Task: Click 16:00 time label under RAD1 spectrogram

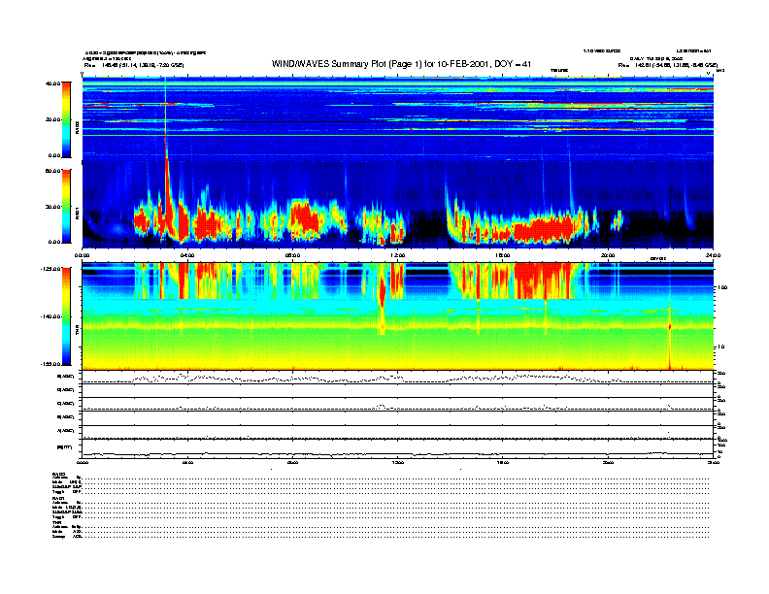Action: tap(503, 255)
